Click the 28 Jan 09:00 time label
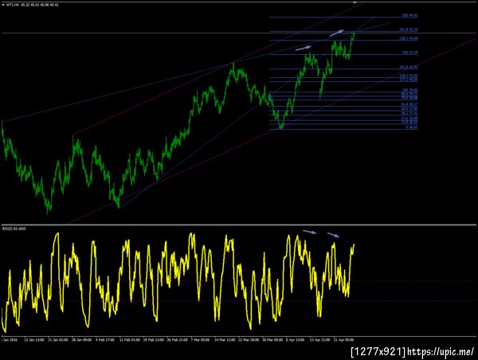This screenshot has height=360, width=478. 82,339
